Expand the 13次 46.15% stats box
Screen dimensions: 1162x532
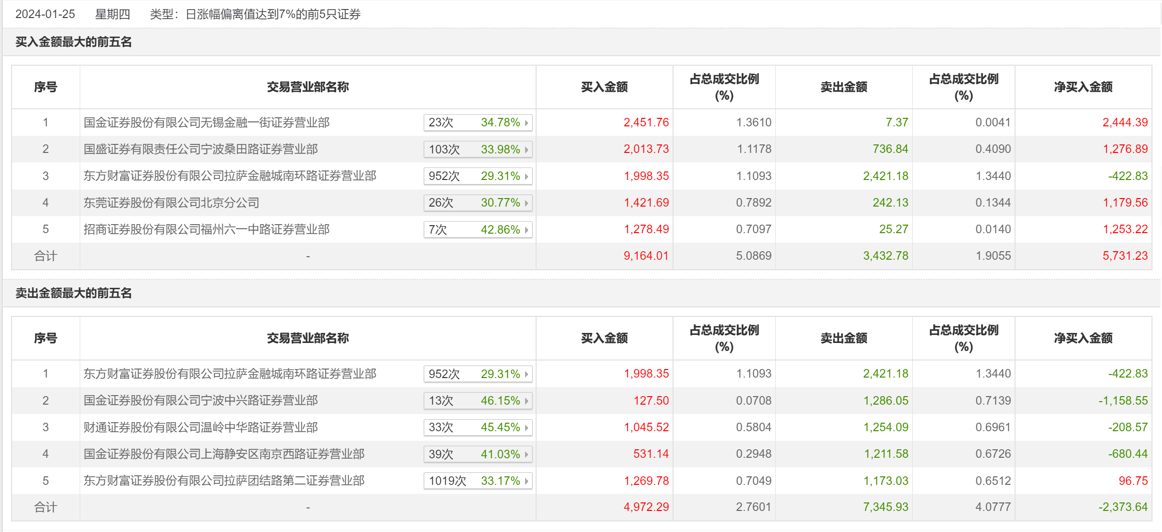tap(478, 401)
